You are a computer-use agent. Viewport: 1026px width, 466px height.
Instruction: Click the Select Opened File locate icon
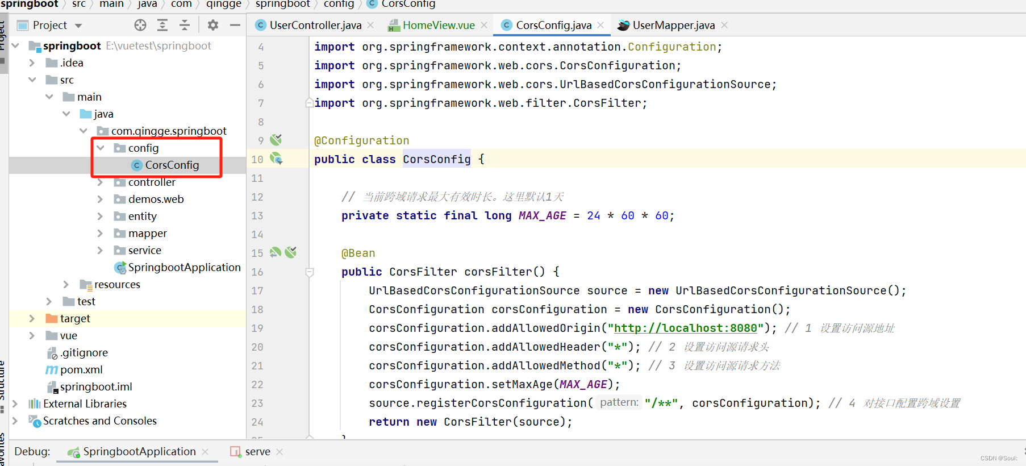[140, 25]
